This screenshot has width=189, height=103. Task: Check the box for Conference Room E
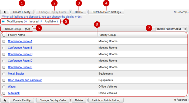[x=4, y=67]
